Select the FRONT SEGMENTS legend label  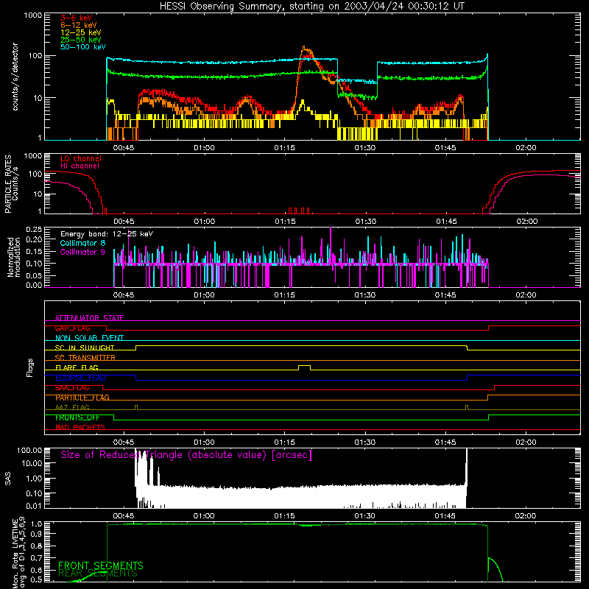pos(101,565)
